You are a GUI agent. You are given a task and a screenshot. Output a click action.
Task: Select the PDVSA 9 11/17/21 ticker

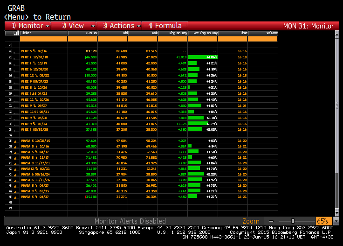coord(36,163)
